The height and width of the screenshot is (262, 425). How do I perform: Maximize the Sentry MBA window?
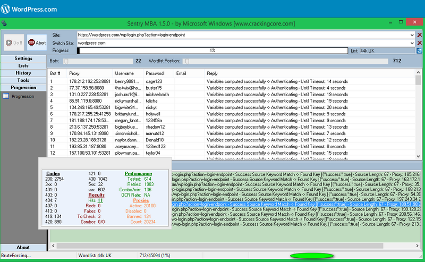pos(401,22)
